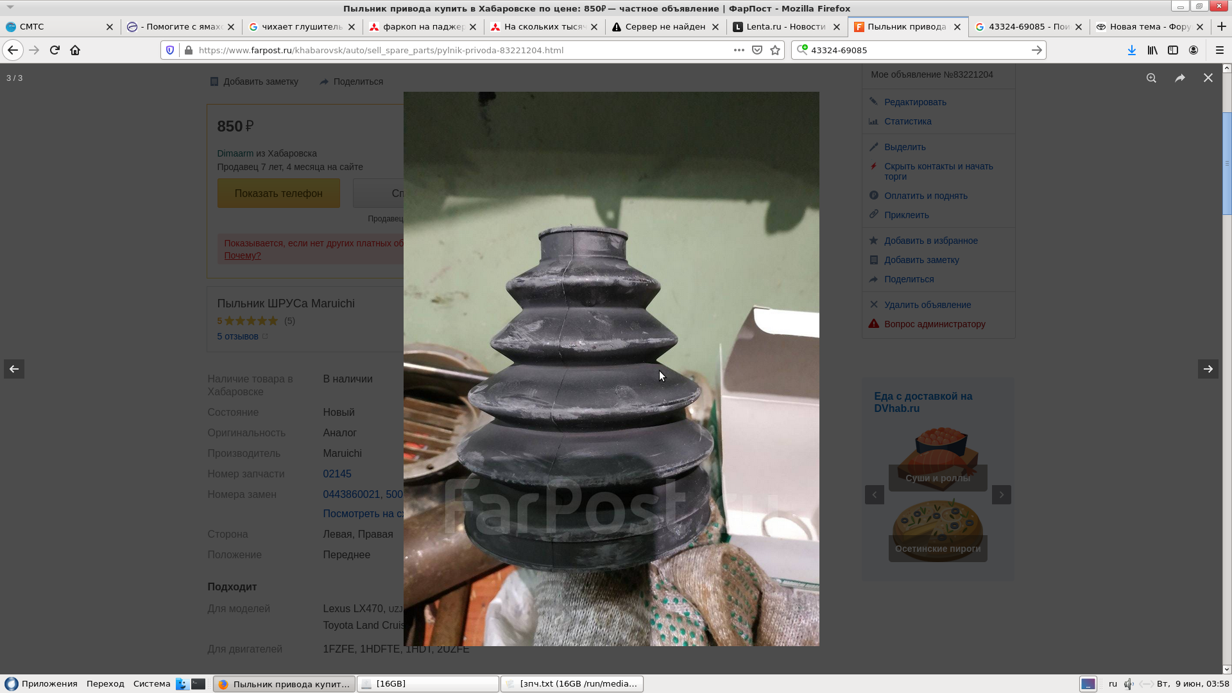Bookmark this page with the star icon

tap(775, 50)
